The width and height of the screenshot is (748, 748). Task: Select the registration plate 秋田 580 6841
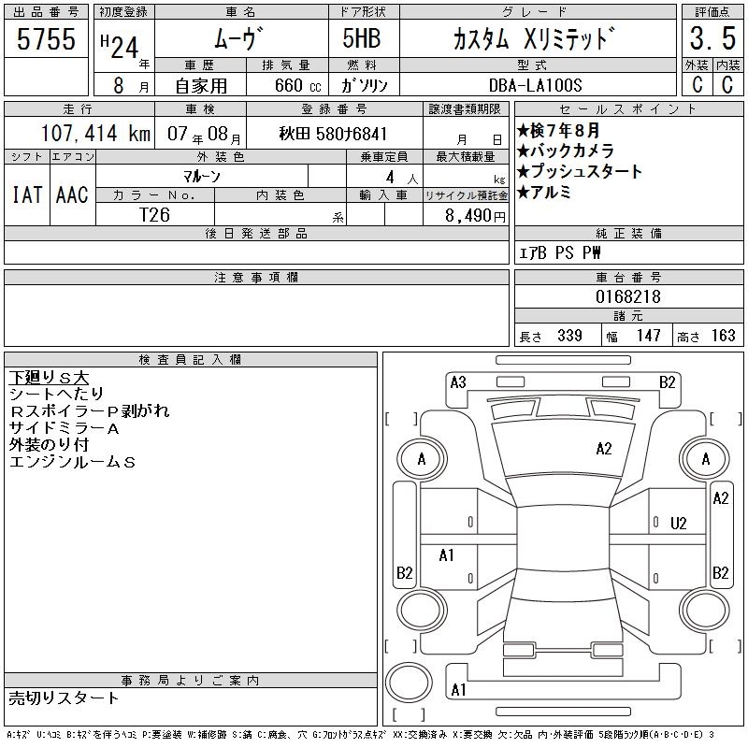tap(333, 134)
